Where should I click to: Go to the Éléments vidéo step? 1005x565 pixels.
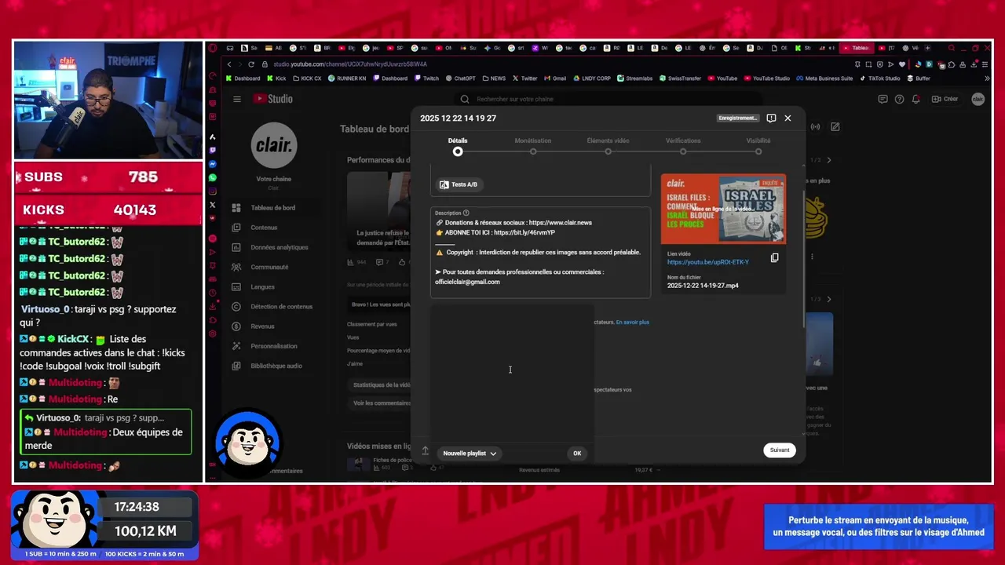pyautogui.click(x=608, y=145)
